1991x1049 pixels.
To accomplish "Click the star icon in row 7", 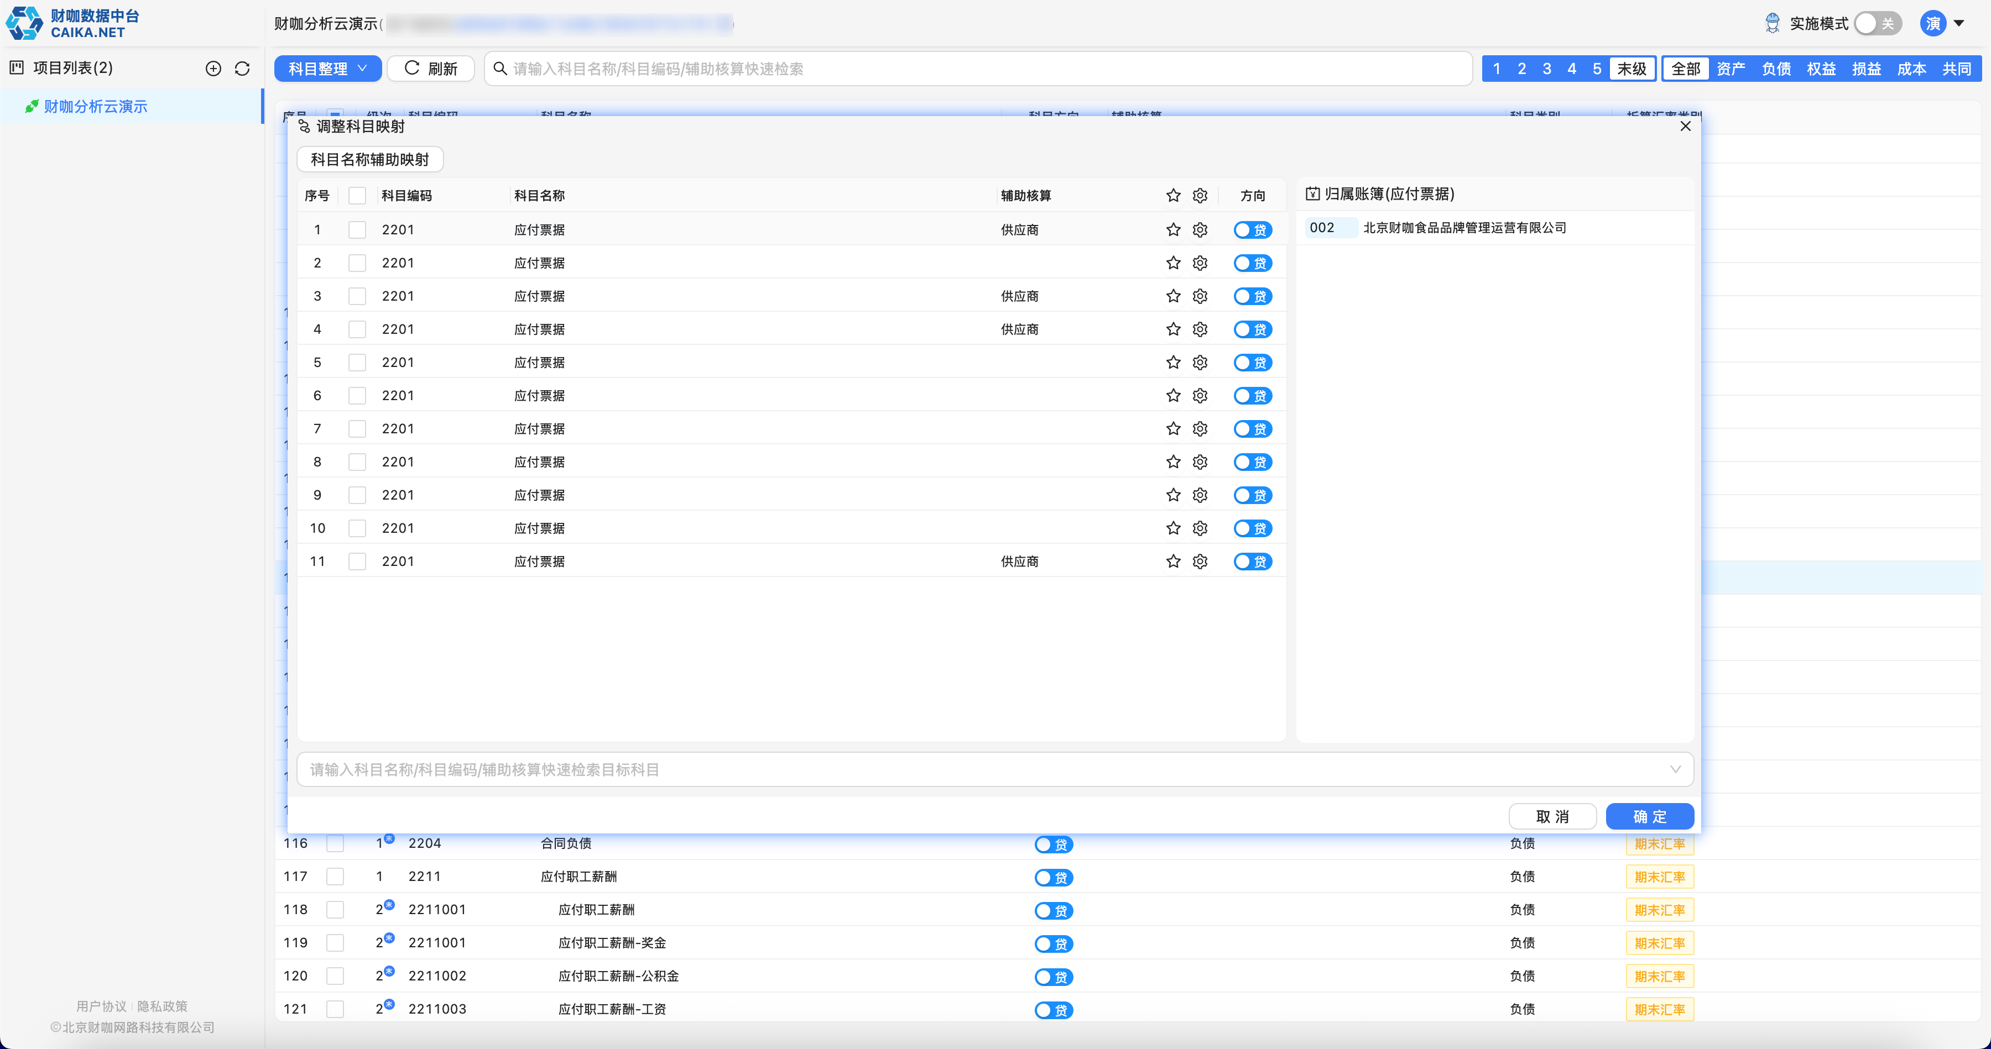I will tap(1173, 429).
